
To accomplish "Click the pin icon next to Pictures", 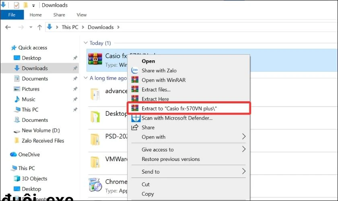I will (x=75, y=89).
